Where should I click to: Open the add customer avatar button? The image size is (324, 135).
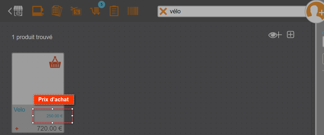pos(315,11)
